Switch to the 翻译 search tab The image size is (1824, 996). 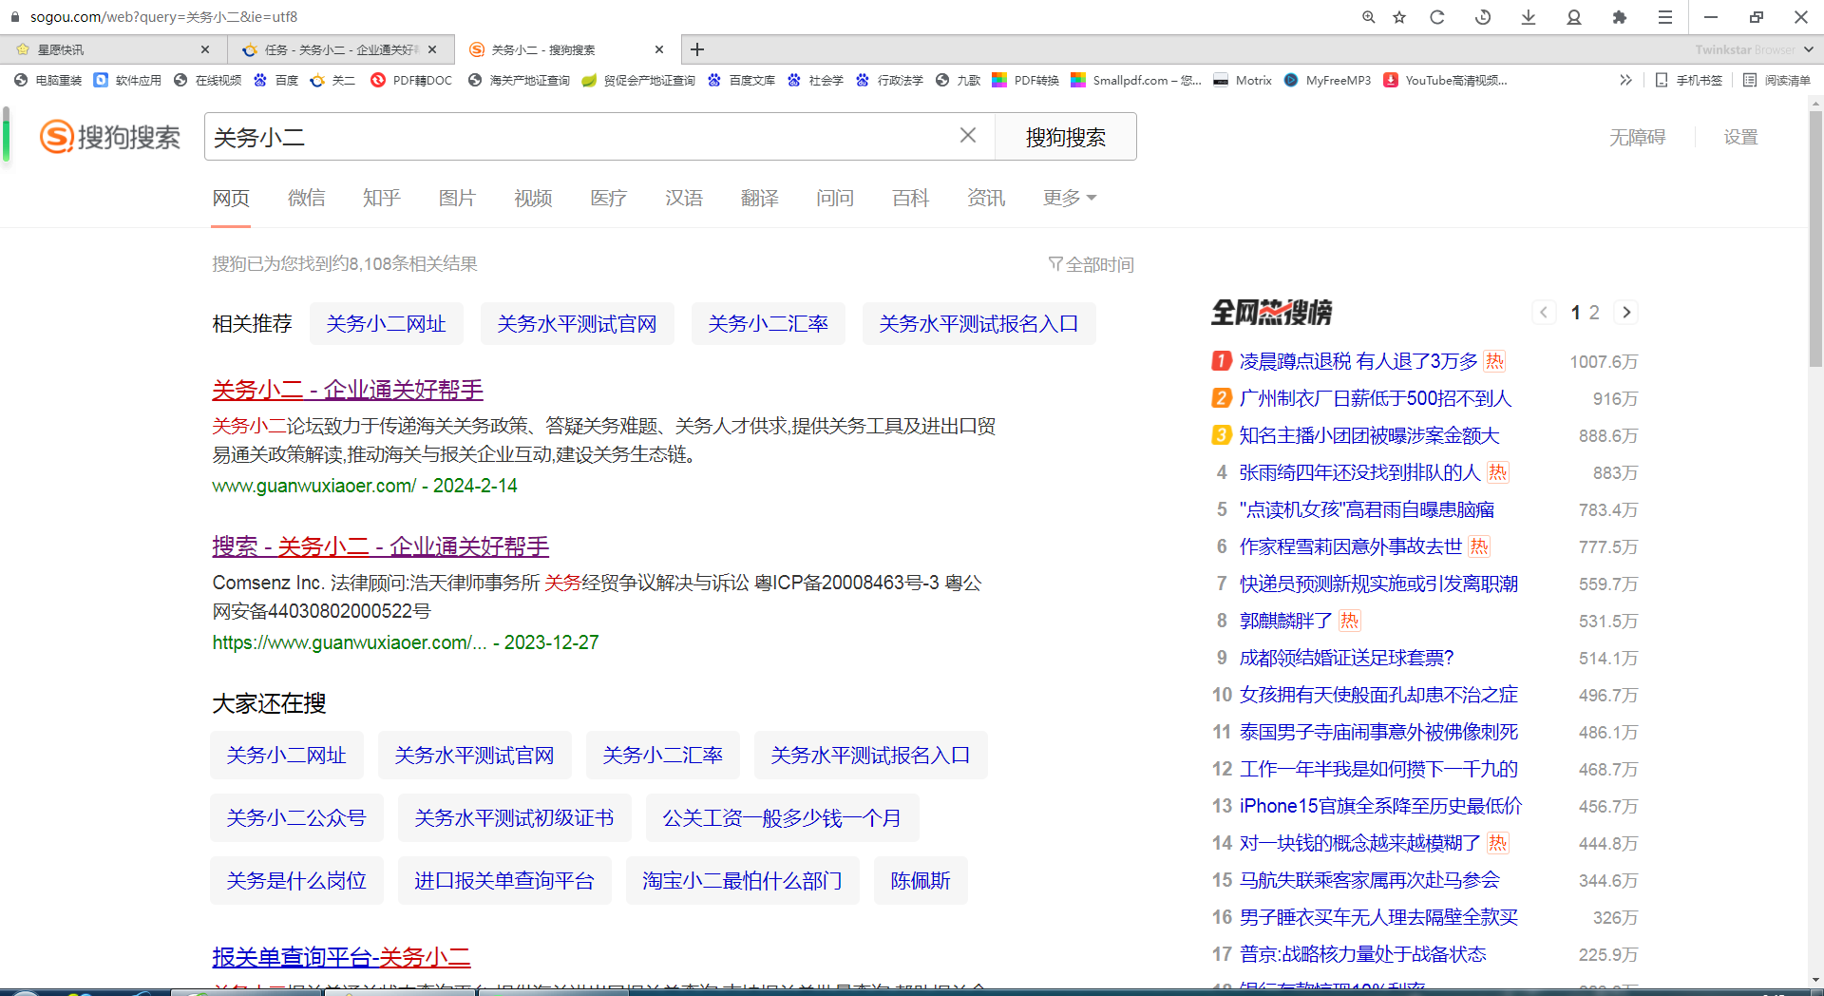tap(759, 198)
